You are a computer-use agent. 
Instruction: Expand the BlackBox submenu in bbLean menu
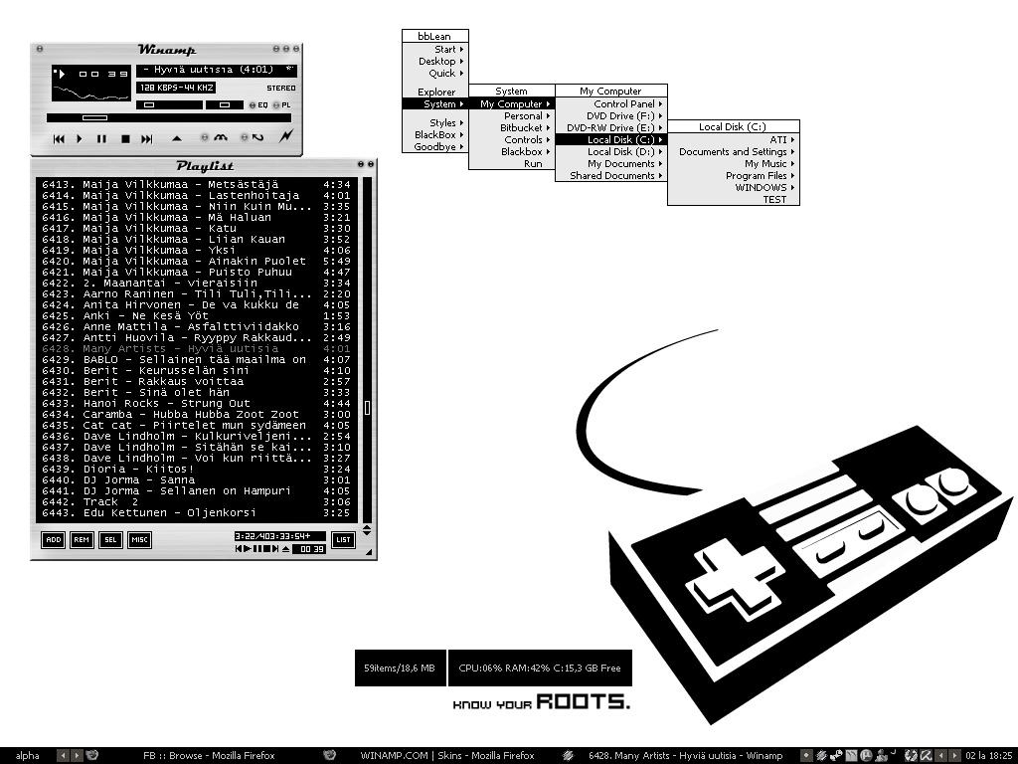coord(435,135)
